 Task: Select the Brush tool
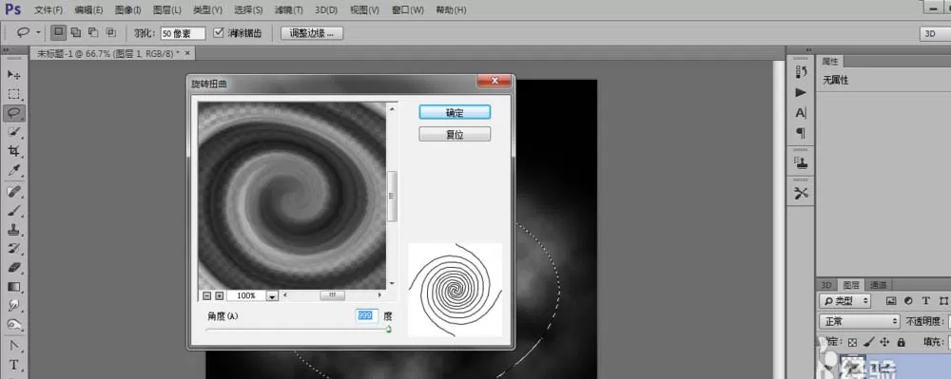pyautogui.click(x=14, y=211)
